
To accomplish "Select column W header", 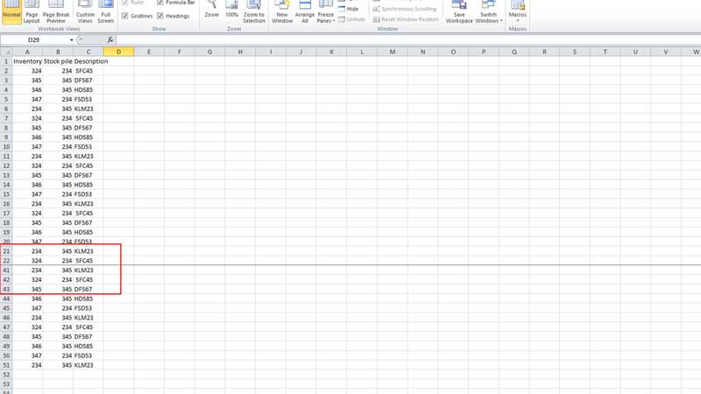I will (691, 52).
